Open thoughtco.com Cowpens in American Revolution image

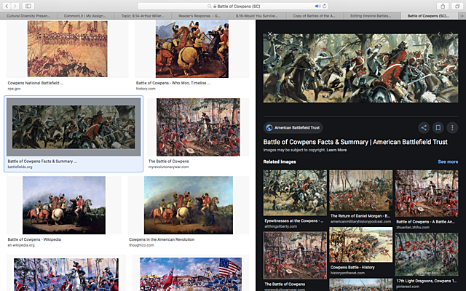[189, 205]
